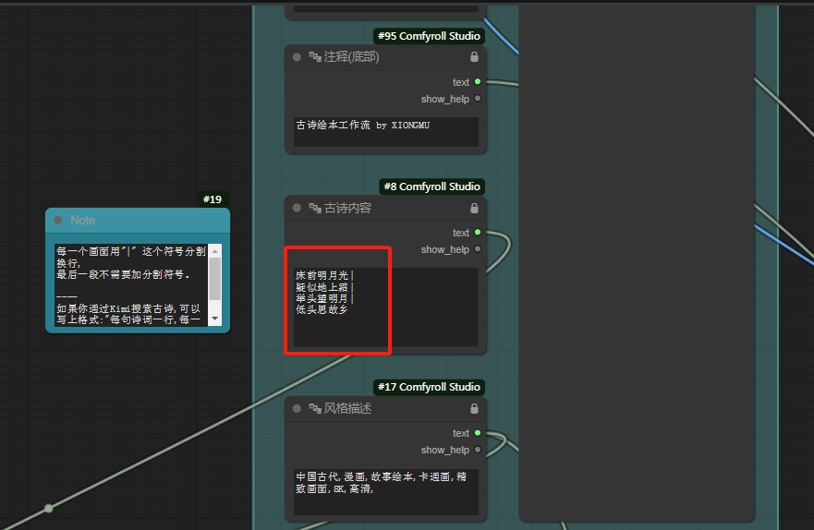Click the 古诗绘本工作流 by XIONGMU text field

385,132
